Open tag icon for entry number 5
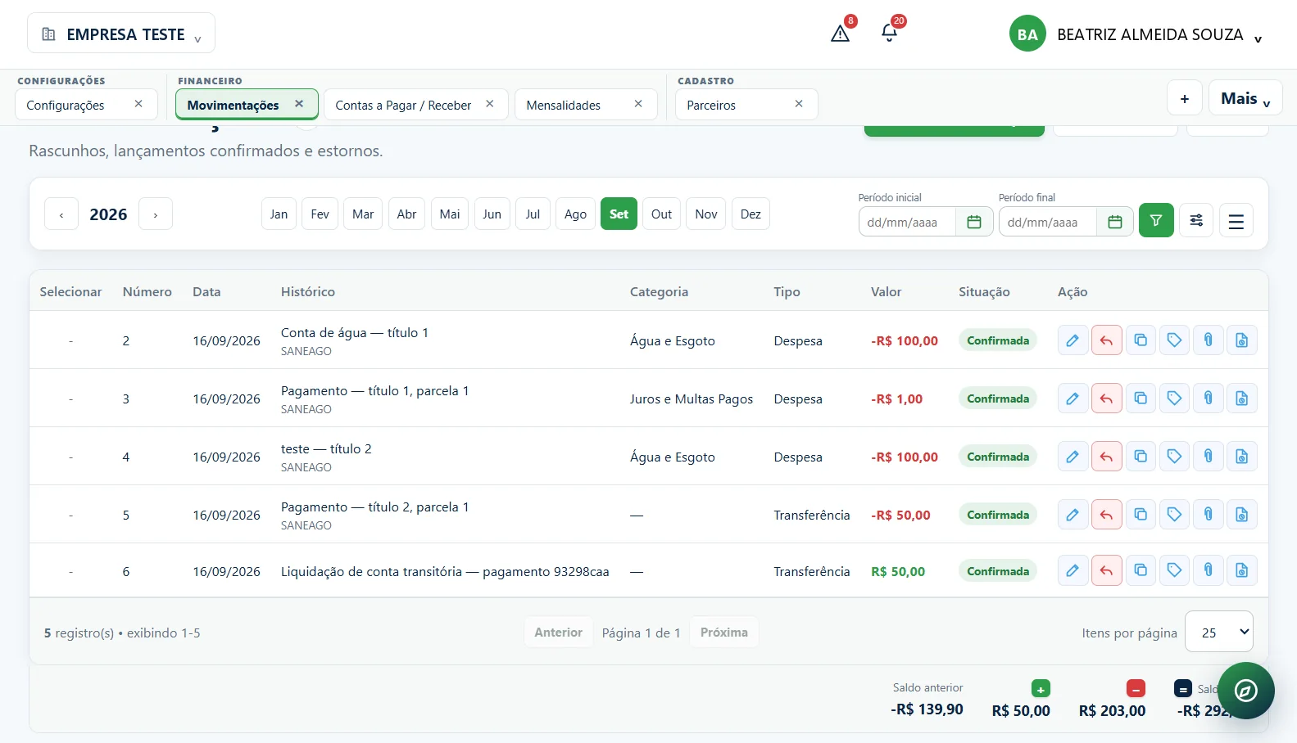Viewport: 1297px width, 743px height. pyautogui.click(x=1174, y=515)
